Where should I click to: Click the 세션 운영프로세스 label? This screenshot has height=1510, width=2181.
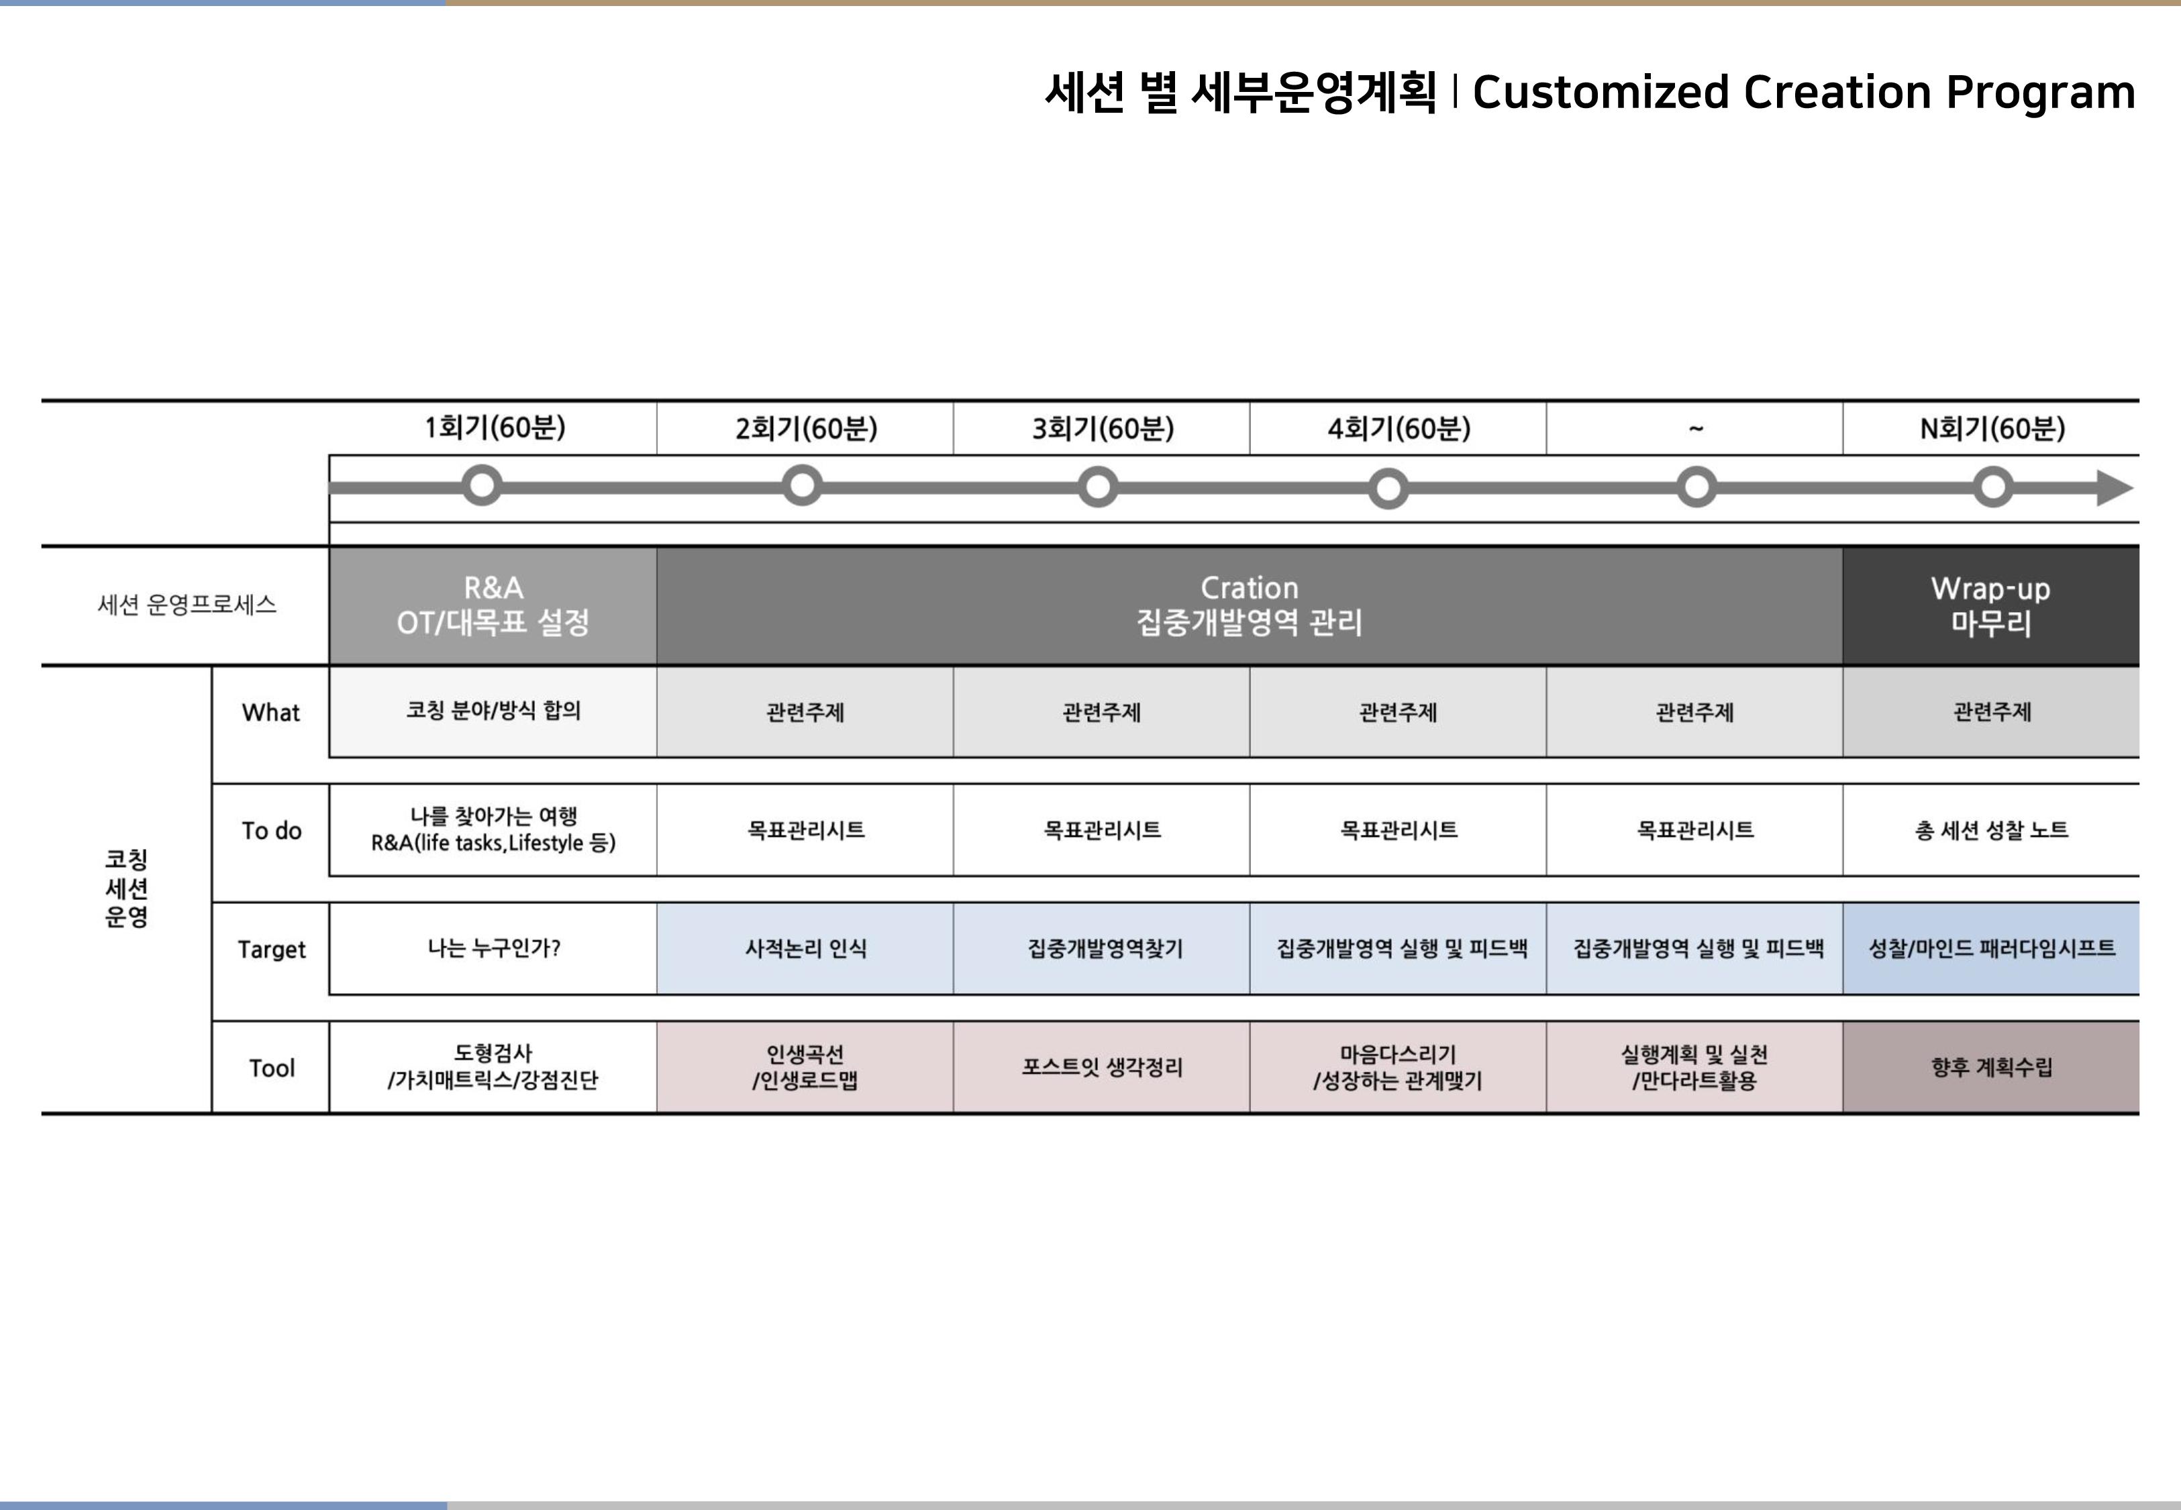(x=187, y=605)
